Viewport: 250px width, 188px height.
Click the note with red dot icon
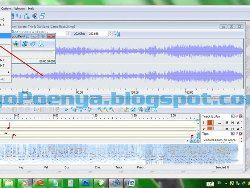coord(89,110)
